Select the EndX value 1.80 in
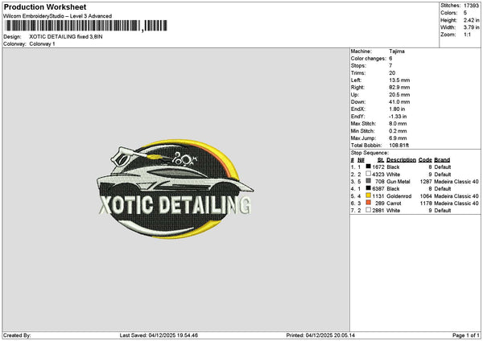Viewport: 483px width, 341px height. tap(397, 109)
